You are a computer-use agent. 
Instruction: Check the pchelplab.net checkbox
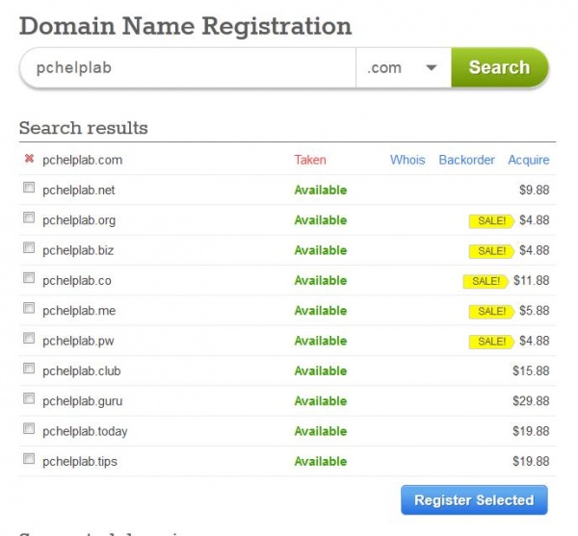pos(29,190)
